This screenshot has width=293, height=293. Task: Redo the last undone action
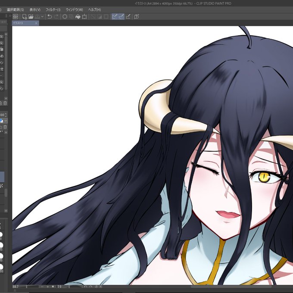pos(56,17)
